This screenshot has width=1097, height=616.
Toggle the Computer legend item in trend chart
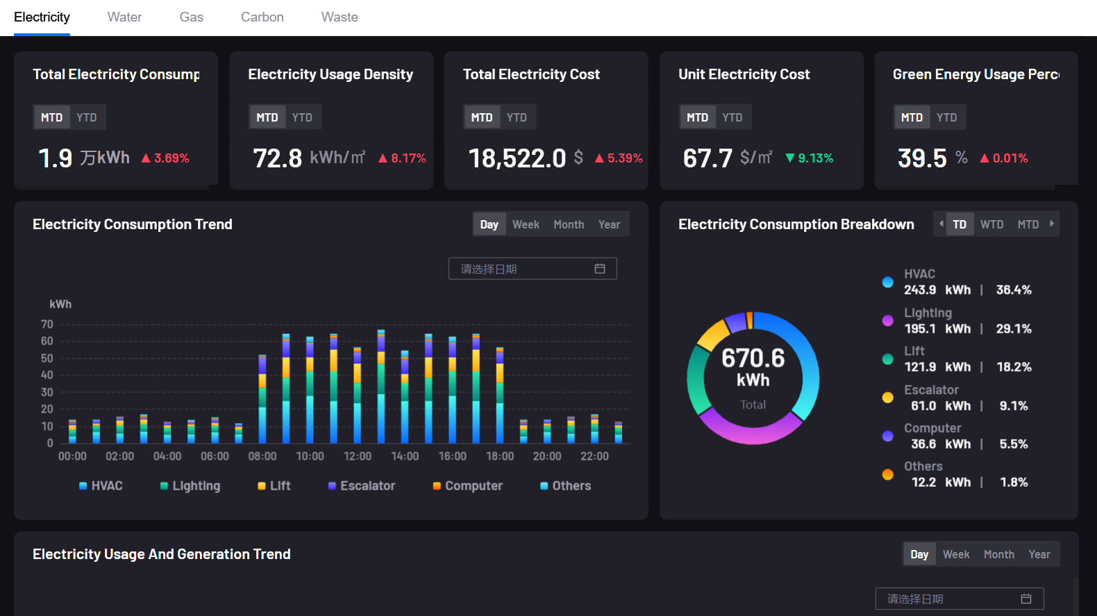[467, 486]
